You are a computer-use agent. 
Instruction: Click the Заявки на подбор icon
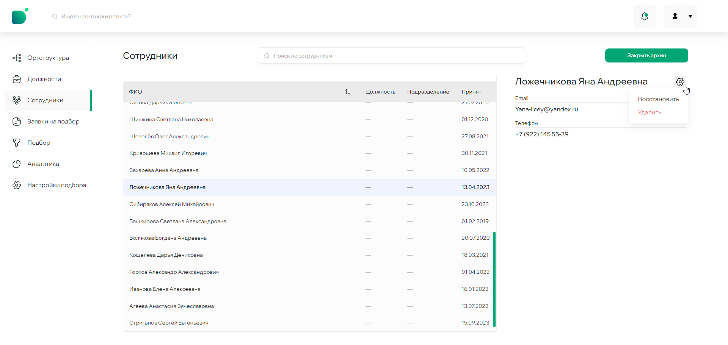[17, 122]
